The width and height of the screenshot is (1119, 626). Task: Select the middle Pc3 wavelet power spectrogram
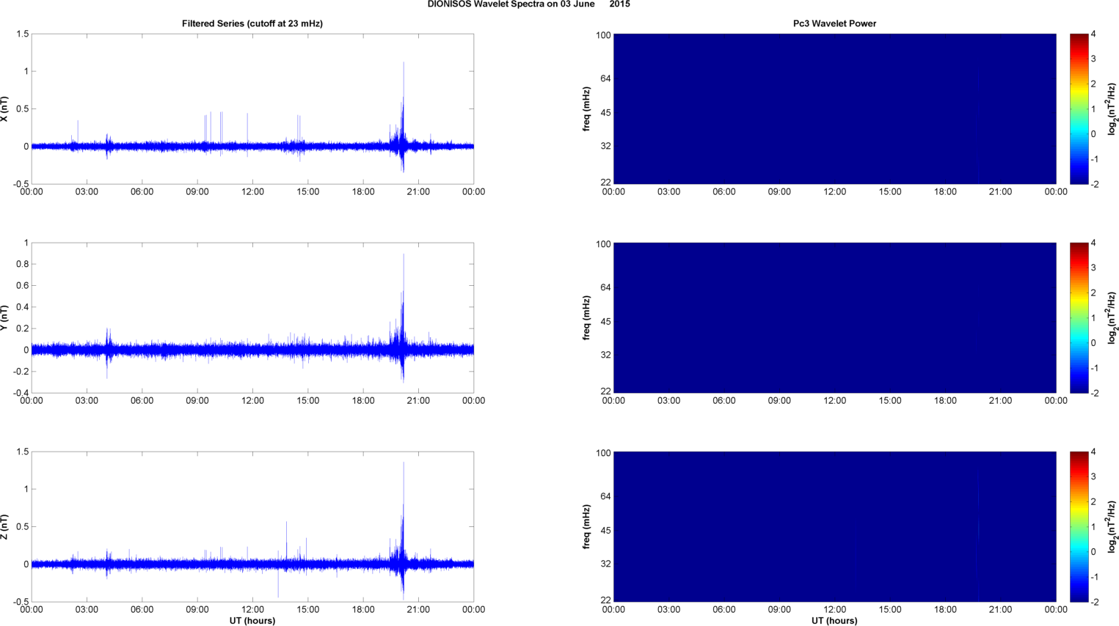(834, 317)
